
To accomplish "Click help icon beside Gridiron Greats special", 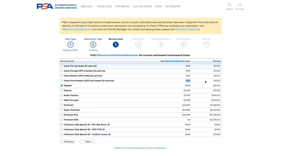I will (109, 134).
